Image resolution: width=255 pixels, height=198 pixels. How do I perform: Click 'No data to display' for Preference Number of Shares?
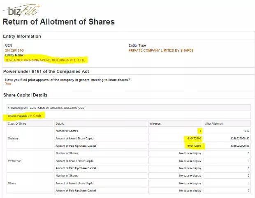[x=190, y=153]
